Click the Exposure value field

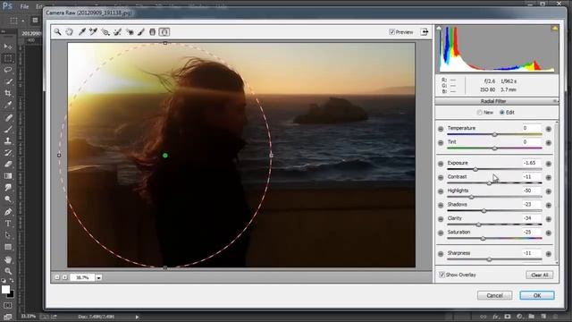pyautogui.click(x=531, y=163)
